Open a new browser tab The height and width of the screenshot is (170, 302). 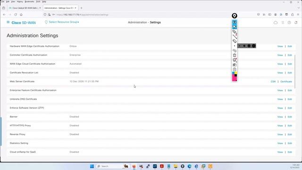pyautogui.click(x=81, y=8)
